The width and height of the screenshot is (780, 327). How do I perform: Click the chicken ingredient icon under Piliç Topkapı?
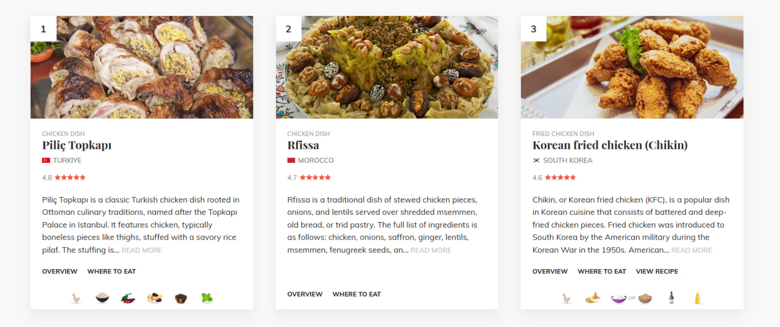click(x=76, y=298)
